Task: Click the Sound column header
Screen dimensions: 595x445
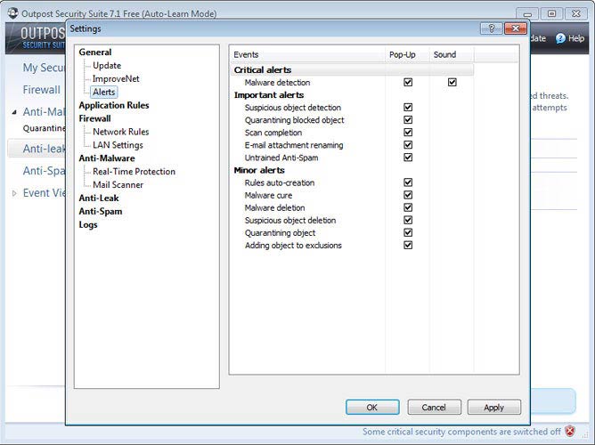Action: pyautogui.click(x=444, y=54)
